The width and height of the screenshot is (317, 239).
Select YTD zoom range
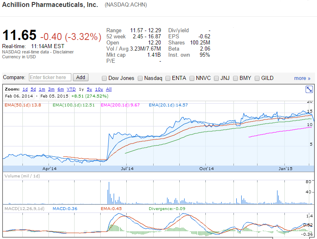pos(71,89)
